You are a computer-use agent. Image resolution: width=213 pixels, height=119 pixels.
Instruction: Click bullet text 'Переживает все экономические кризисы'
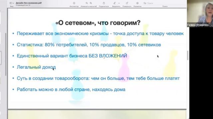pos(63,34)
